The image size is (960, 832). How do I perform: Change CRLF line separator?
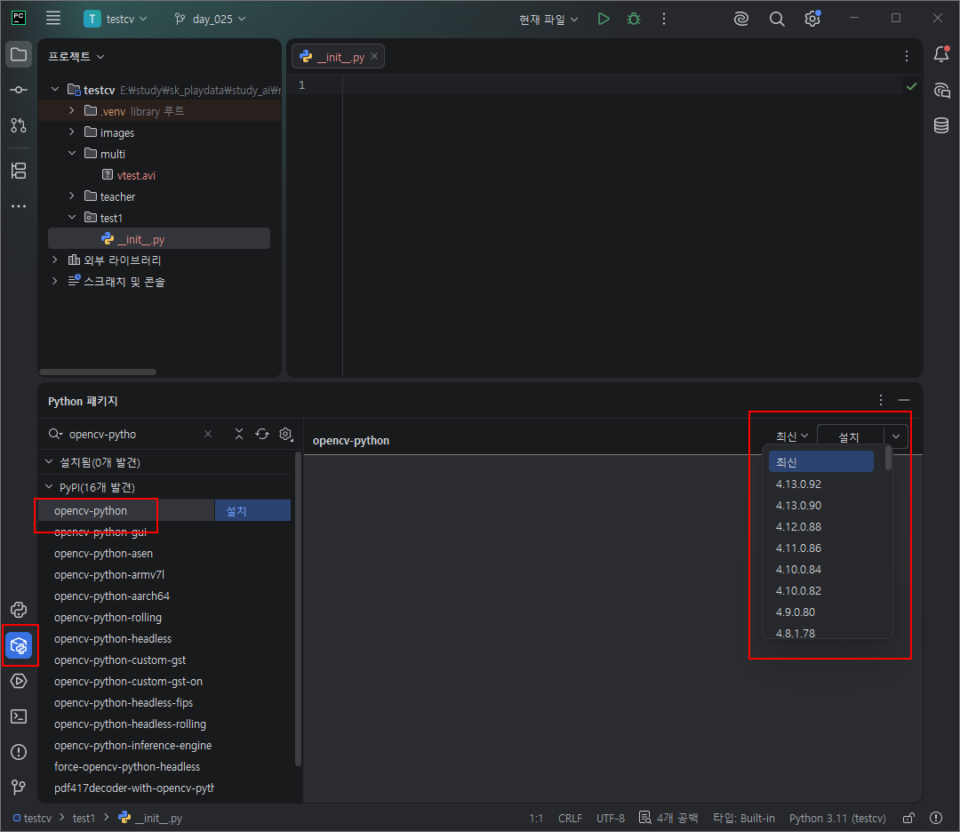tap(570, 818)
